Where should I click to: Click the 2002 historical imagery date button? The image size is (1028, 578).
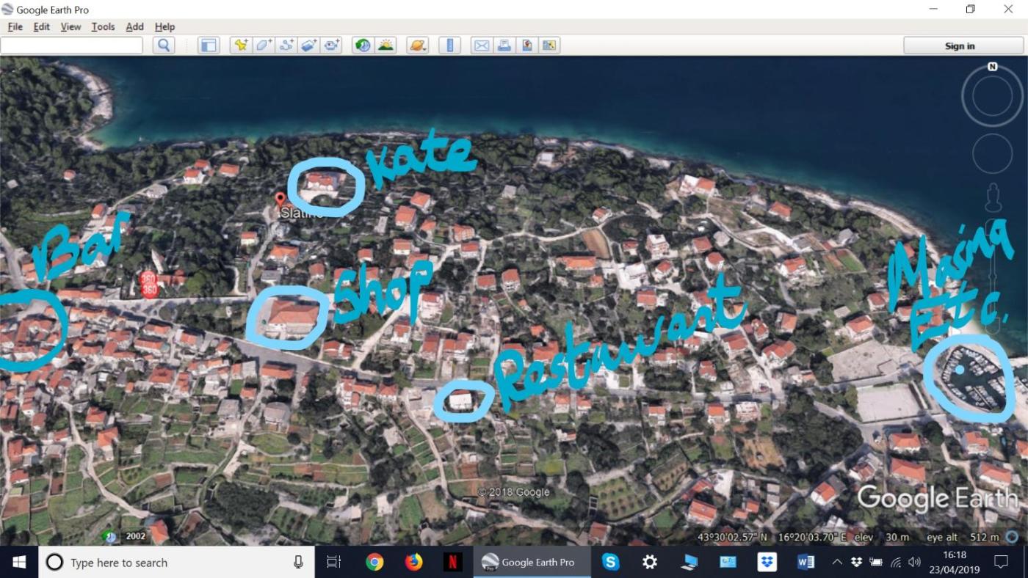(x=135, y=536)
